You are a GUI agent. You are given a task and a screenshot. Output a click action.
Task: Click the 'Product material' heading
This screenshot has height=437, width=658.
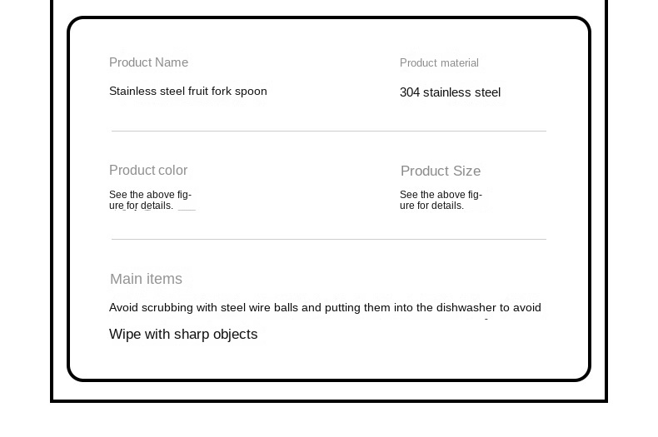[x=439, y=63]
